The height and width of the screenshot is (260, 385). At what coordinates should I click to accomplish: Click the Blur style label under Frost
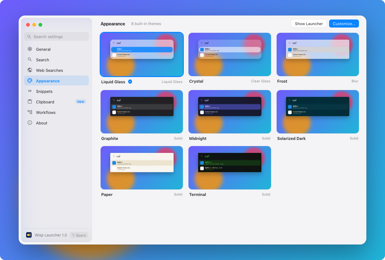(x=355, y=81)
